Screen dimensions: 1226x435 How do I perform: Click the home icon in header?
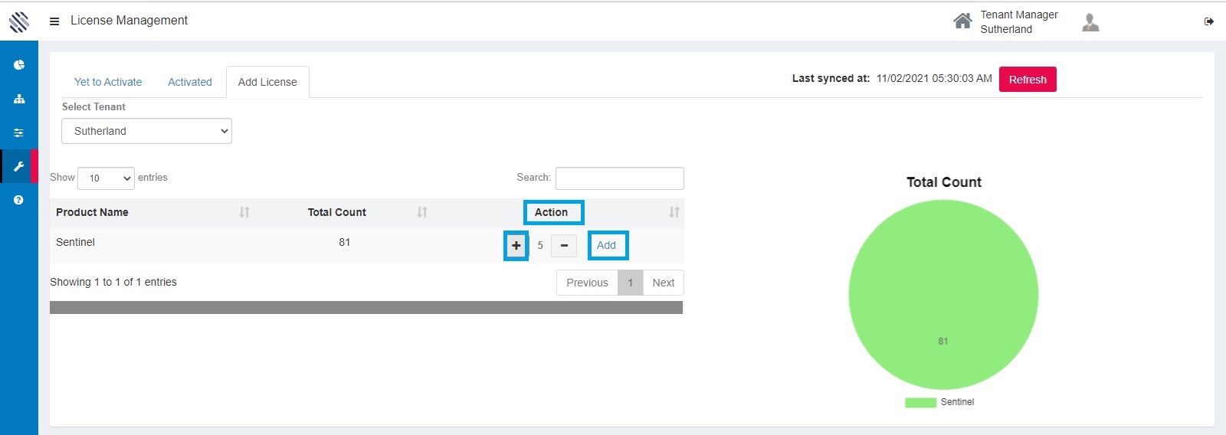pyautogui.click(x=962, y=21)
